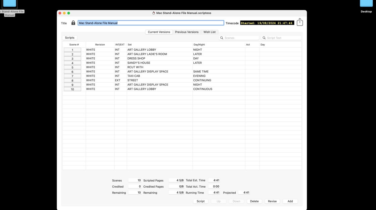Click the Revision column header
Screen dimensions: 376x210
[100, 45]
